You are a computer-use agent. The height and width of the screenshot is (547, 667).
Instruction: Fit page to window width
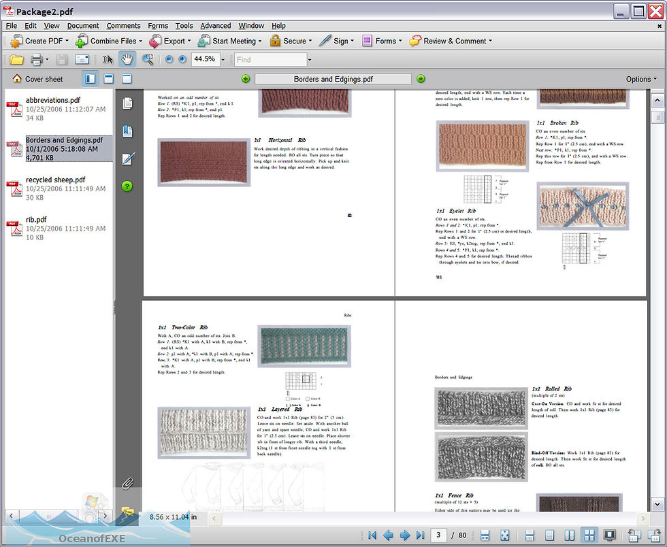485,535
